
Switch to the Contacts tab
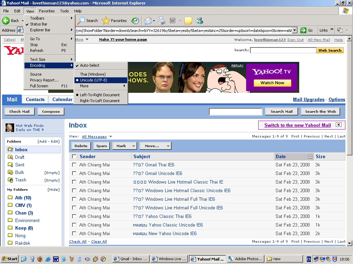pyautogui.click(x=35, y=99)
